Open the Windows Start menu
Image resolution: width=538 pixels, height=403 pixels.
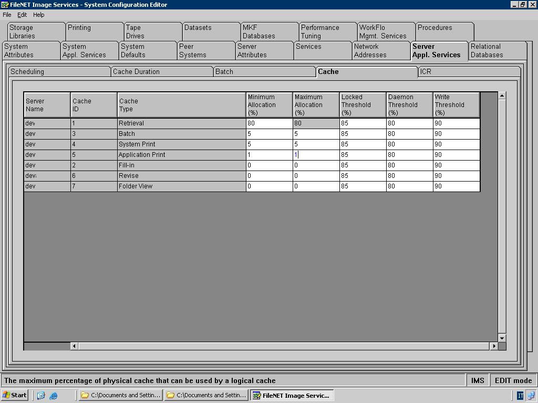[x=14, y=395]
